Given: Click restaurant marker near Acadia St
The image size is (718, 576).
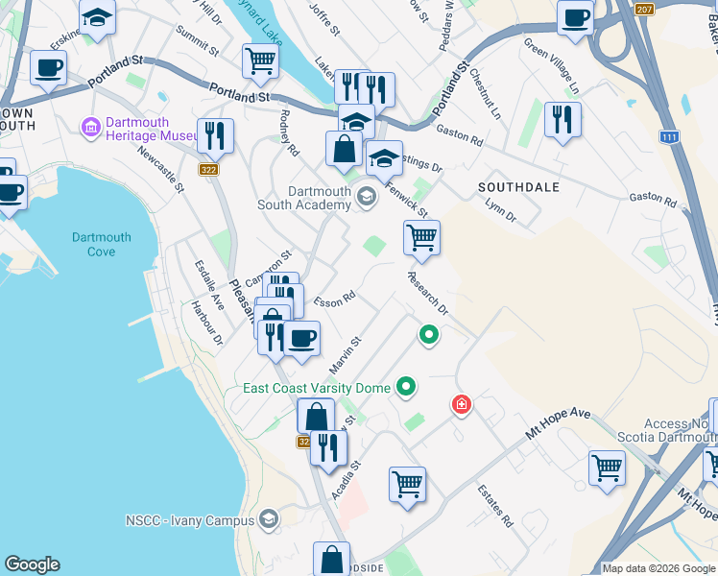Looking at the screenshot, I should coord(328,452).
